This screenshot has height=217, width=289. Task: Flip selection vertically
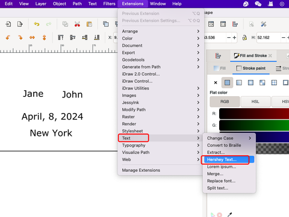pyautogui.click(x=44, y=37)
